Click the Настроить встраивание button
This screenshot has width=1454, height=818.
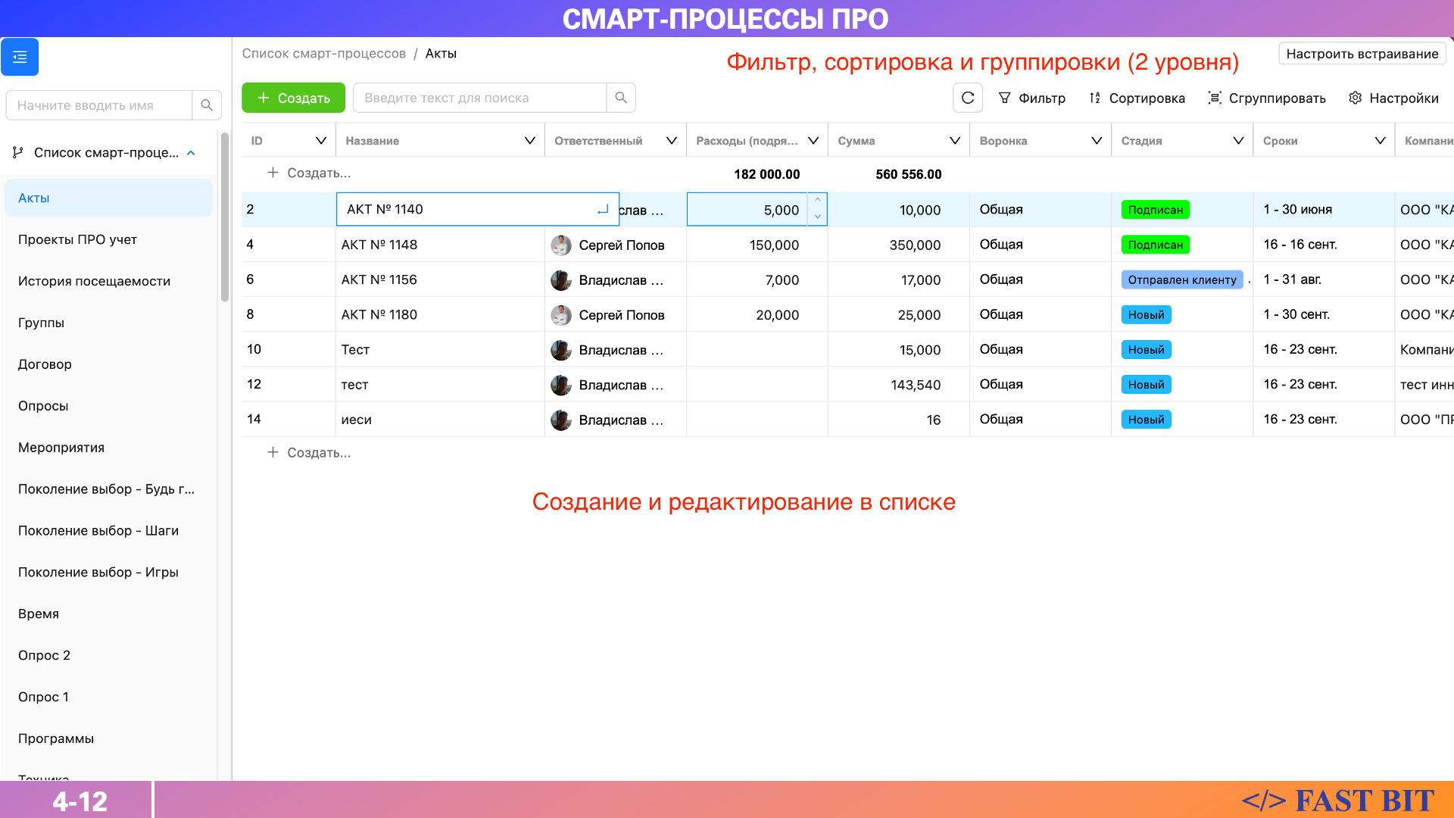(1362, 54)
